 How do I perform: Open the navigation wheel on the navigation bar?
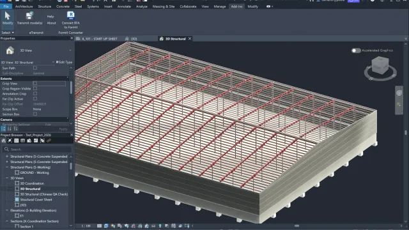tap(399, 93)
